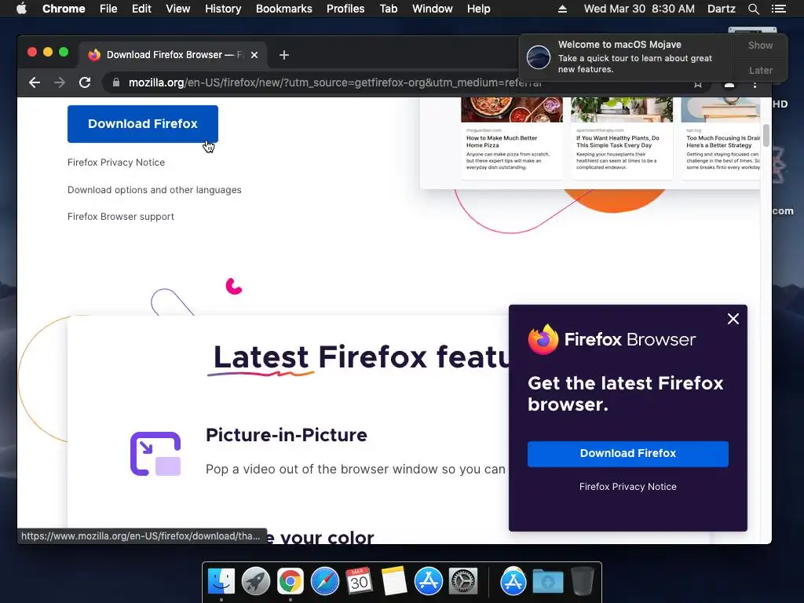Click the Dartz user name in menu bar

tap(721, 9)
